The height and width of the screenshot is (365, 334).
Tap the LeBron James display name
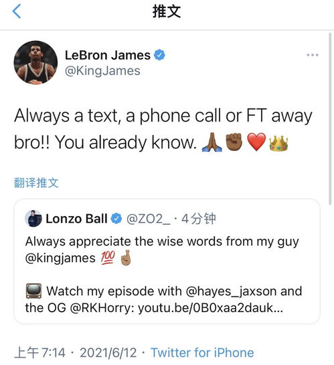pos(108,56)
